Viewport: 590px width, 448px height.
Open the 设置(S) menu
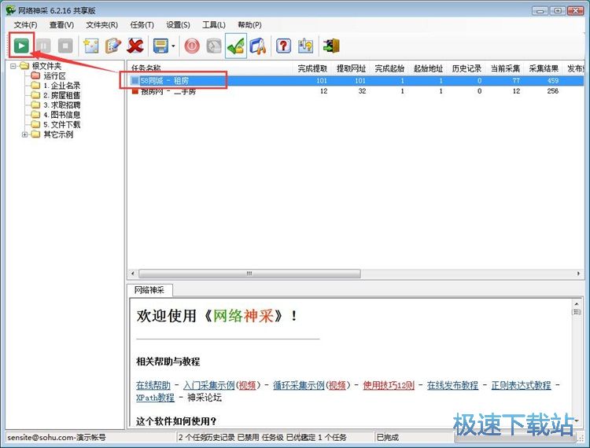(178, 25)
